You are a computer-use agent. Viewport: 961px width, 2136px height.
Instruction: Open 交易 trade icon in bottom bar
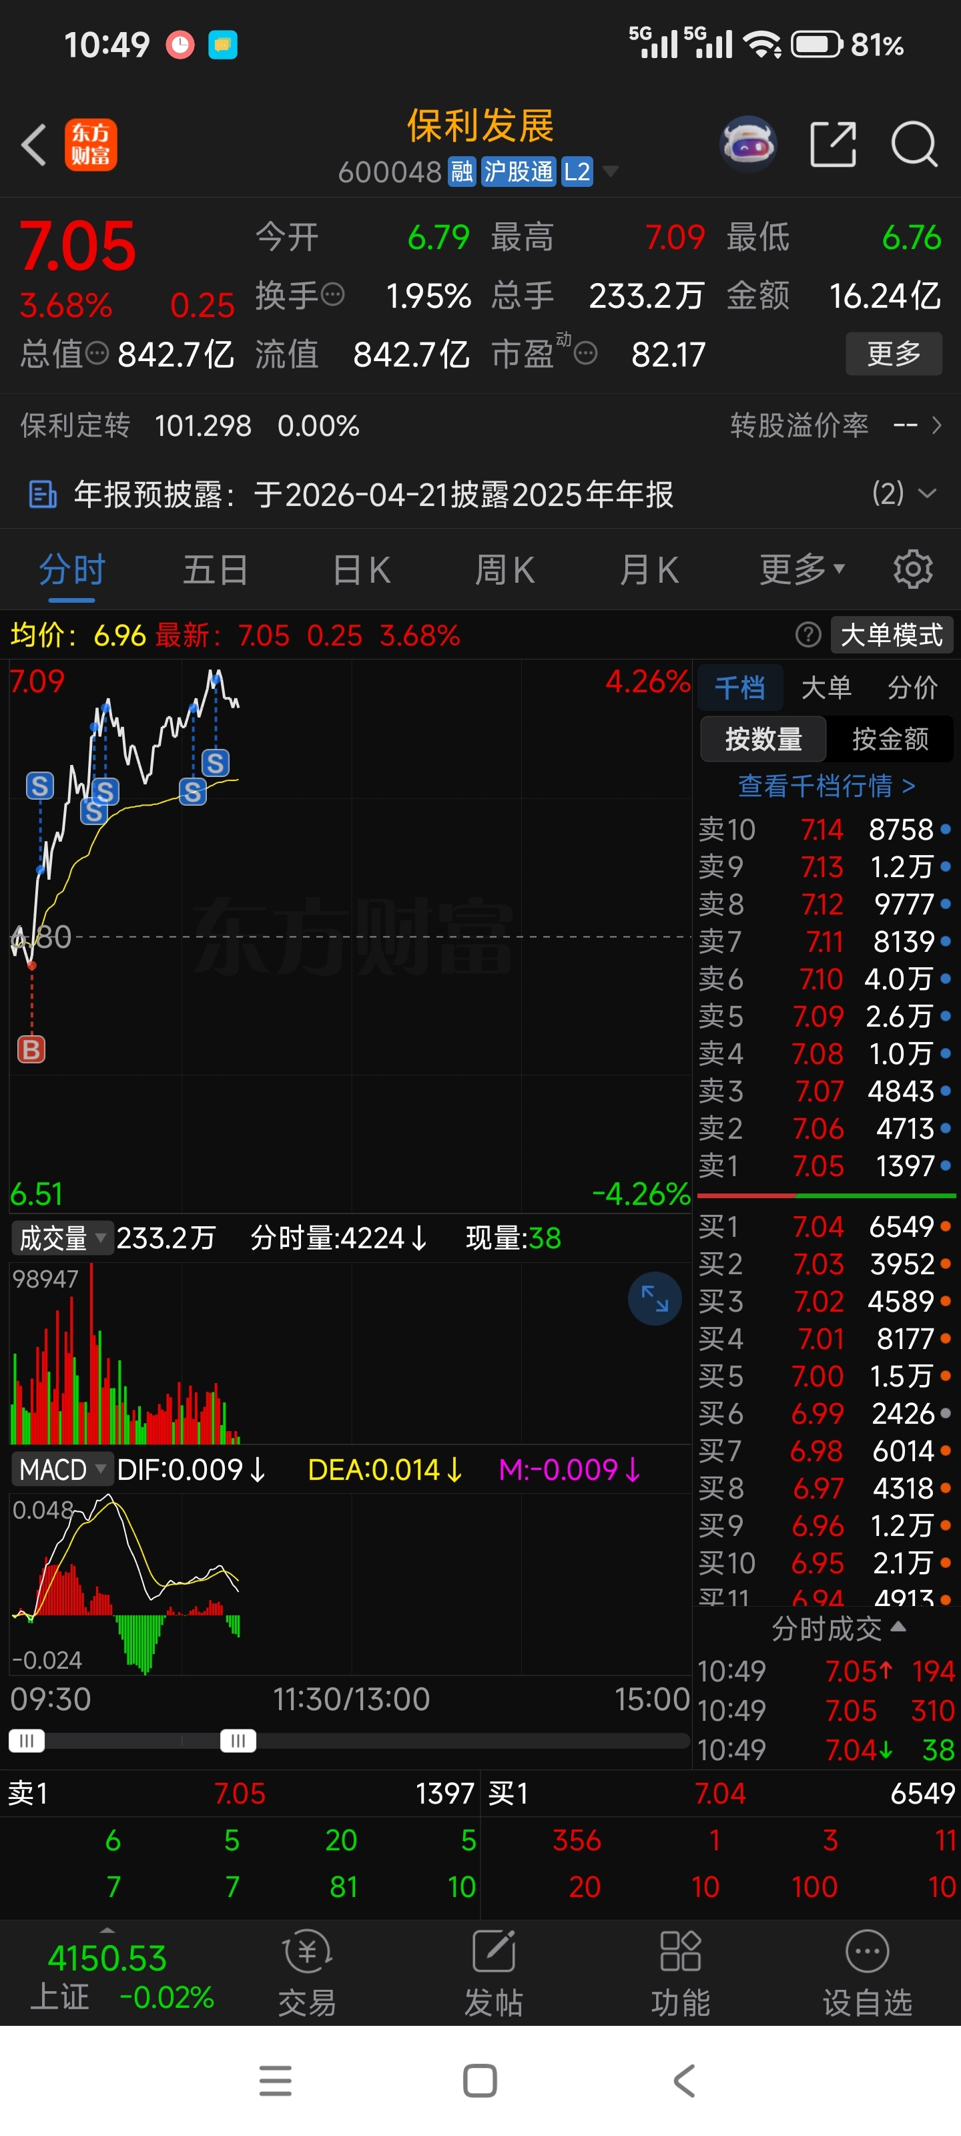click(308, 1952)
